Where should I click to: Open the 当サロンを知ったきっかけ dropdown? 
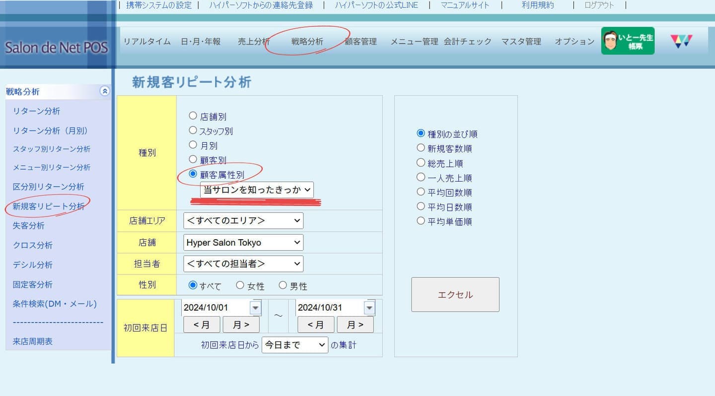(257, 190)
